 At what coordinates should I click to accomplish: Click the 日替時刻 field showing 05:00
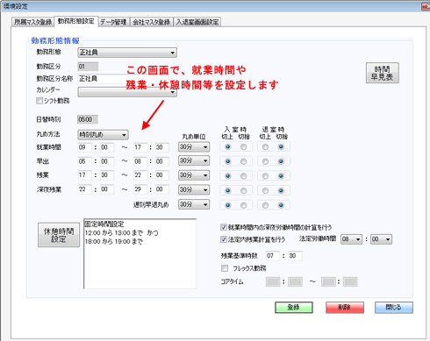(x=88, y=119)
